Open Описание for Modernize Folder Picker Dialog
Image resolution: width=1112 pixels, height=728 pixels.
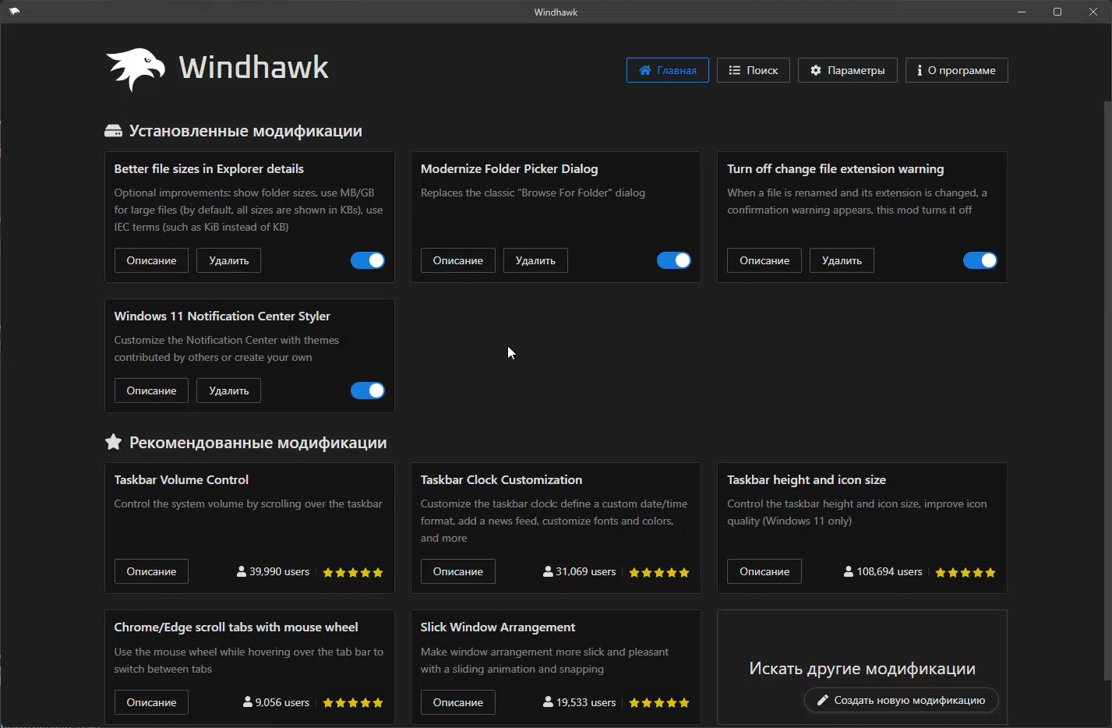click(x=458, y=260)
